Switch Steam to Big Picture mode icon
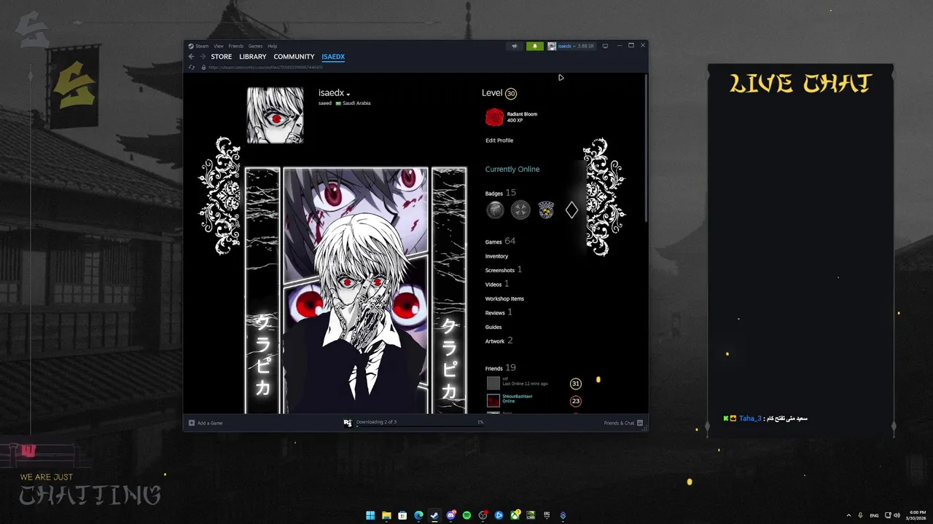Screen dimensions: 933x524 click(x=605, y=46)
